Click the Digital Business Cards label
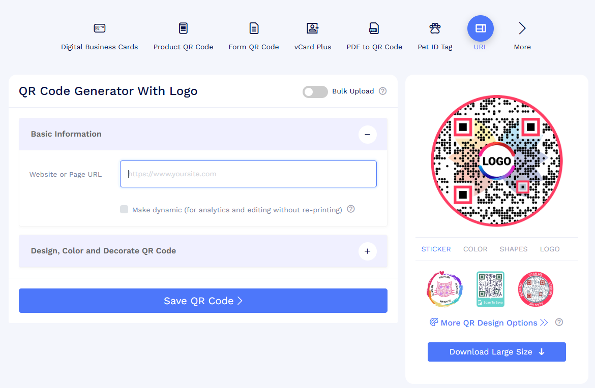595x388 pixels. coord(99,47)
